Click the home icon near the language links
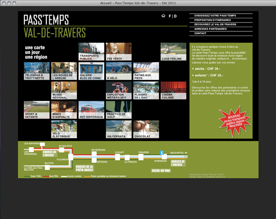 click(x=163, y=16)
